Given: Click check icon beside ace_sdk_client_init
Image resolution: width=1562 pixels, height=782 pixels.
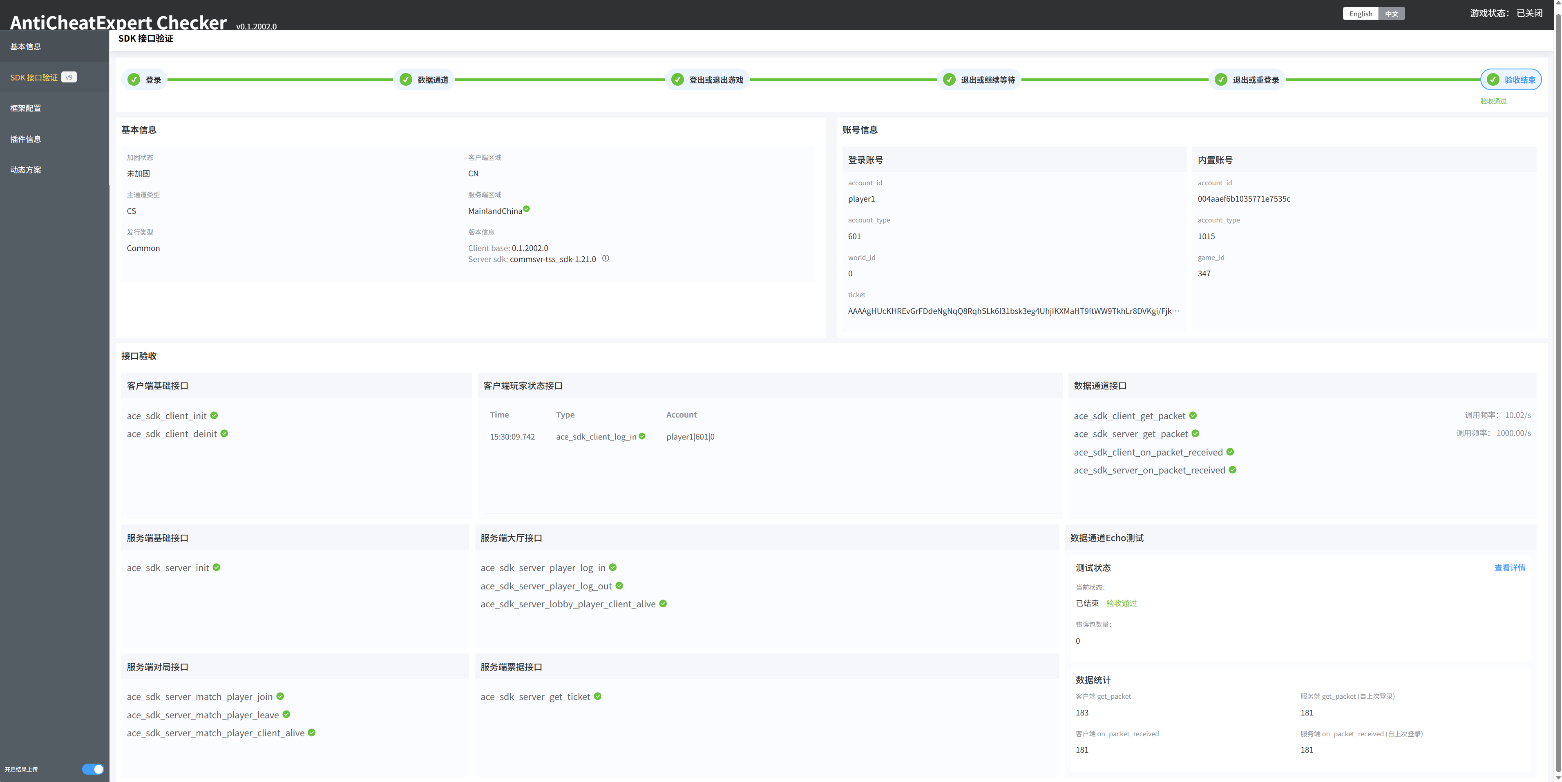Looking at the screenshot, I should (214, 415).
